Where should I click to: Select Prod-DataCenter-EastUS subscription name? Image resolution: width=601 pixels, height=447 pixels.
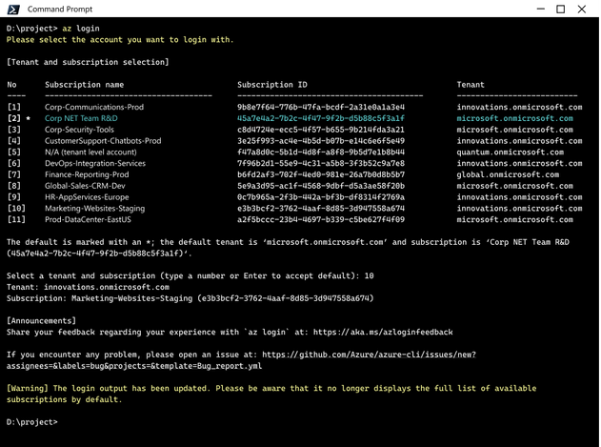click(89, 219)
